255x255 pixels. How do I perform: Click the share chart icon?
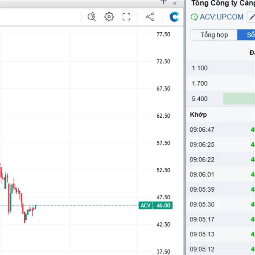point(150,17)
